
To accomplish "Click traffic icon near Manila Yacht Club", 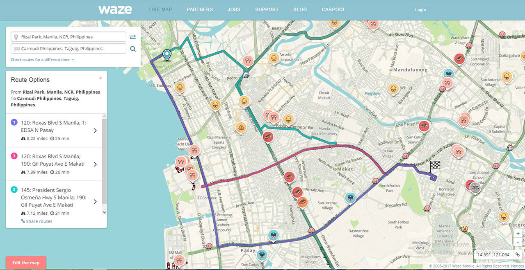I will coord(194,151).
